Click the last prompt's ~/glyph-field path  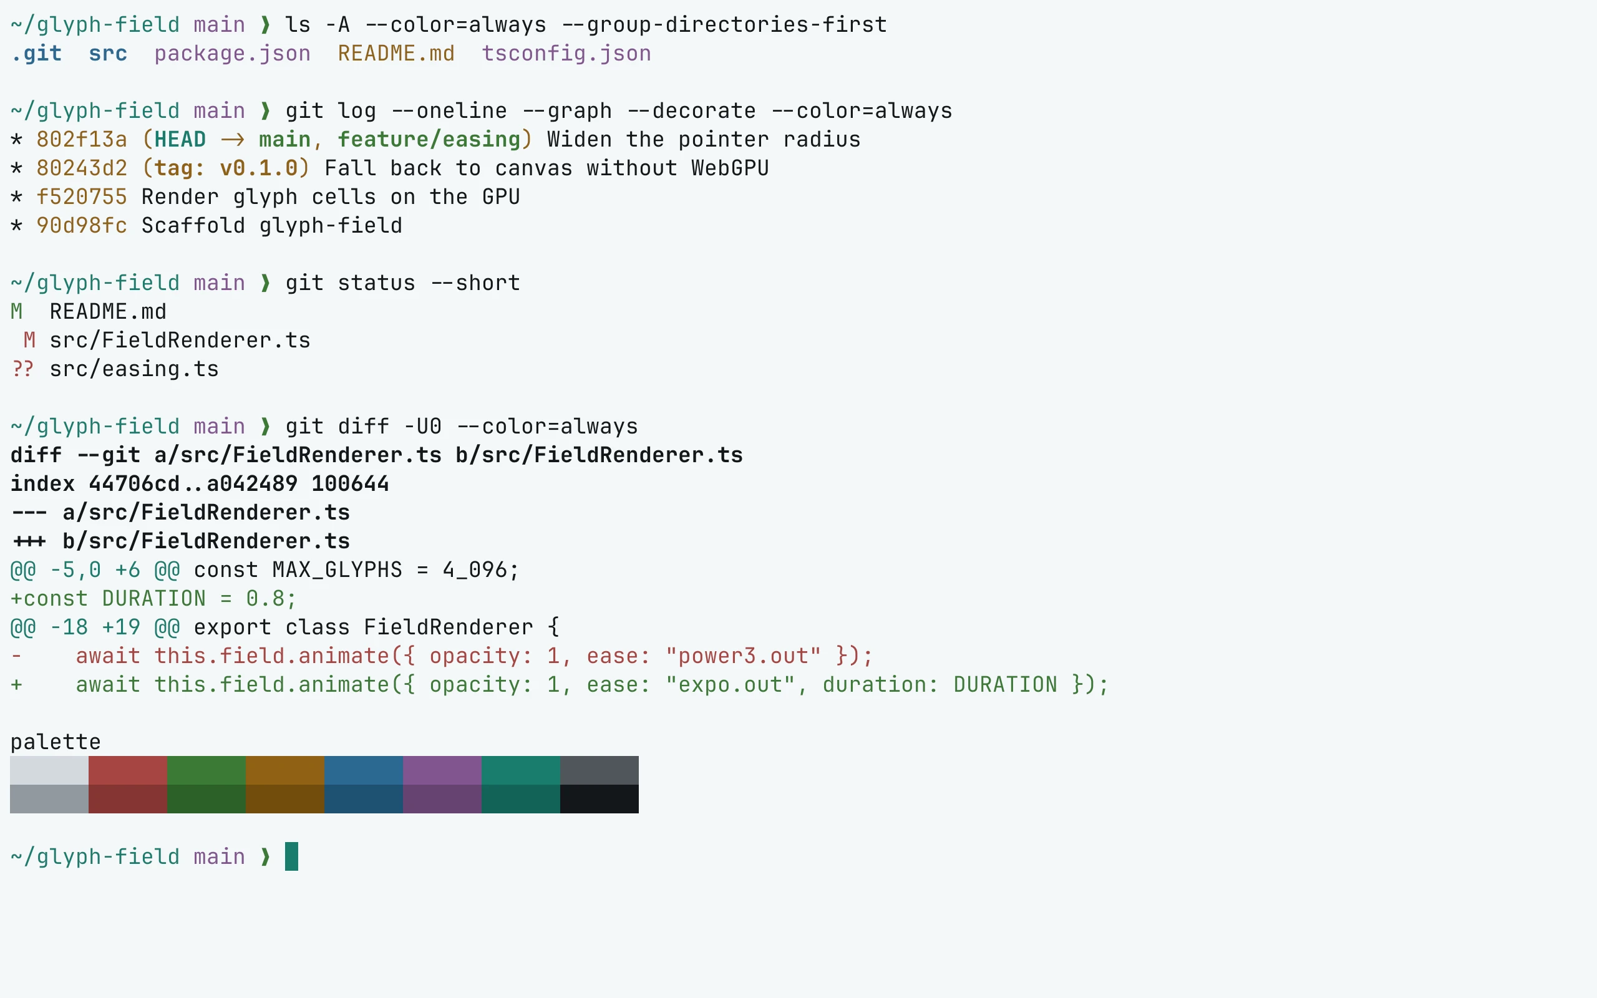point(95,857)
